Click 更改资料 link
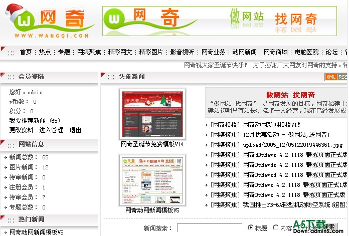The image size is (349, 236). click(21, 130)
